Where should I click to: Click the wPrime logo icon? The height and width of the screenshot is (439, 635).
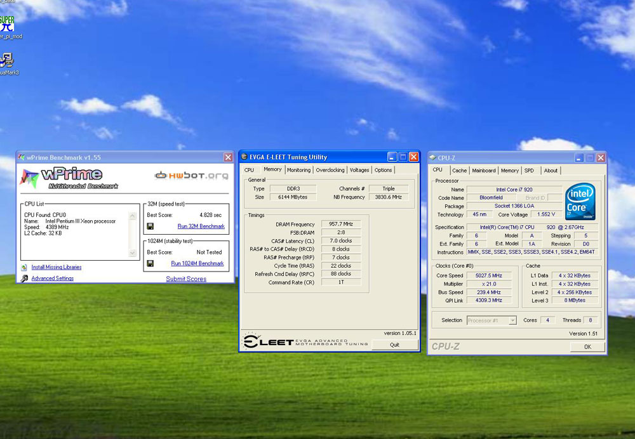(29, 179)
